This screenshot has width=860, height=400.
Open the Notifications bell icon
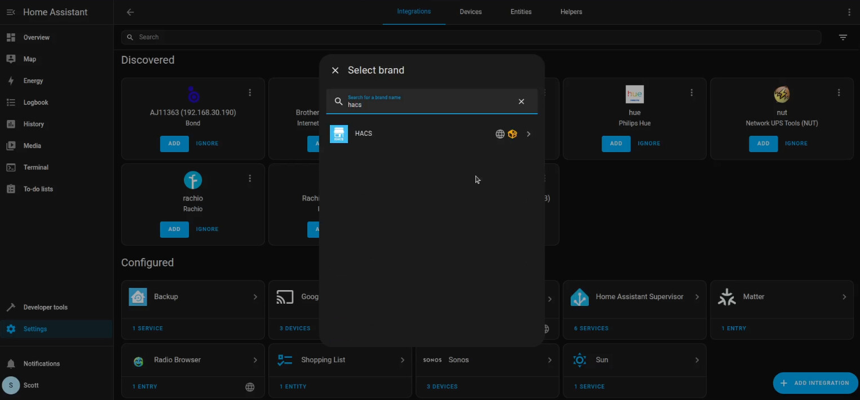11,364
